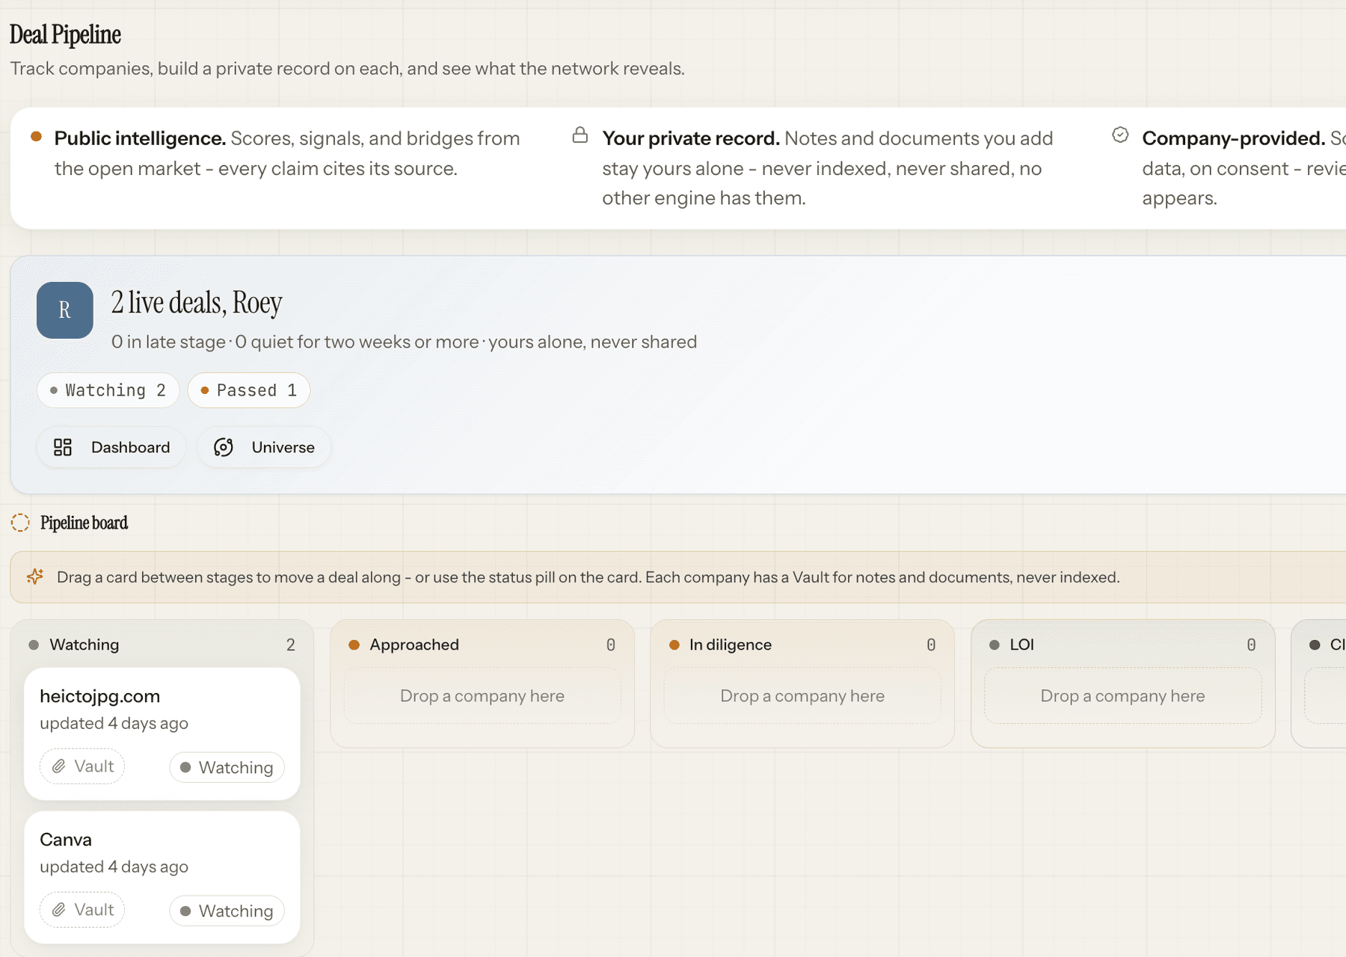
Task: Open the Vault on the heictojpg.com card
Action: 82,766
